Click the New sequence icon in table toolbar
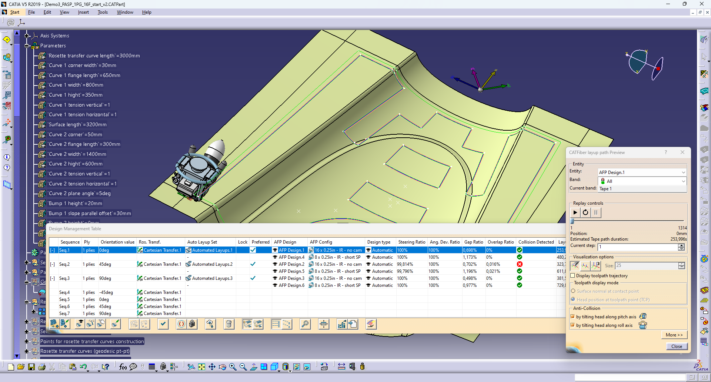This screenshot has width=711, height=382. (54, 324)
